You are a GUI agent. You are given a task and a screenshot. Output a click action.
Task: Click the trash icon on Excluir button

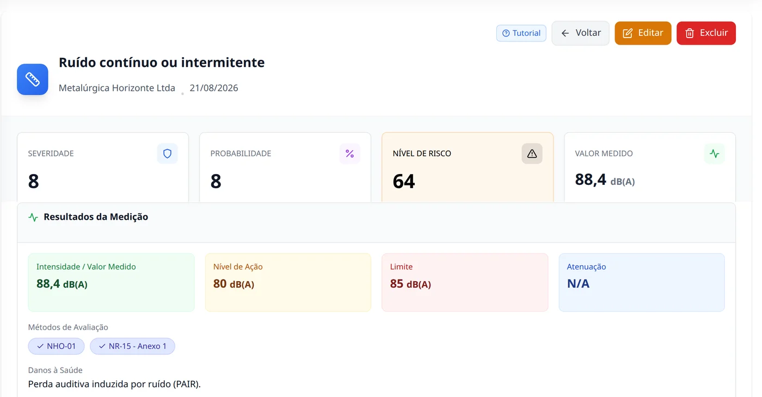click(x=690, y=33)
